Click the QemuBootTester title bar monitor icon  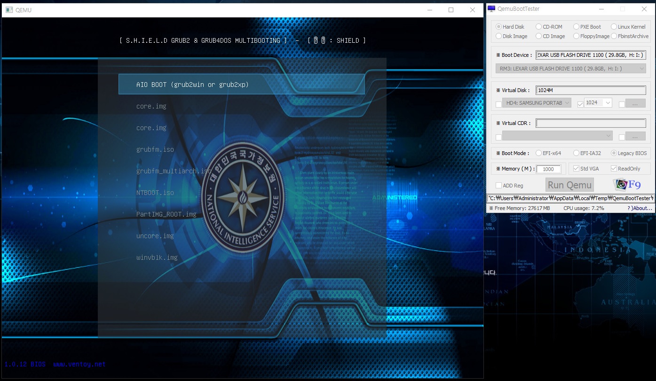point(491,9)
